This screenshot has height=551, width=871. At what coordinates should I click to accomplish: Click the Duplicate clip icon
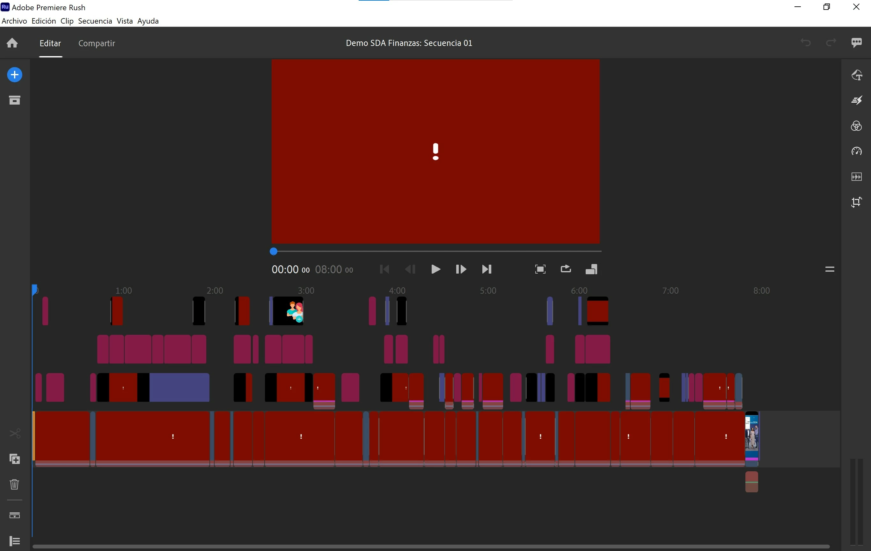(x=14, y=459)
